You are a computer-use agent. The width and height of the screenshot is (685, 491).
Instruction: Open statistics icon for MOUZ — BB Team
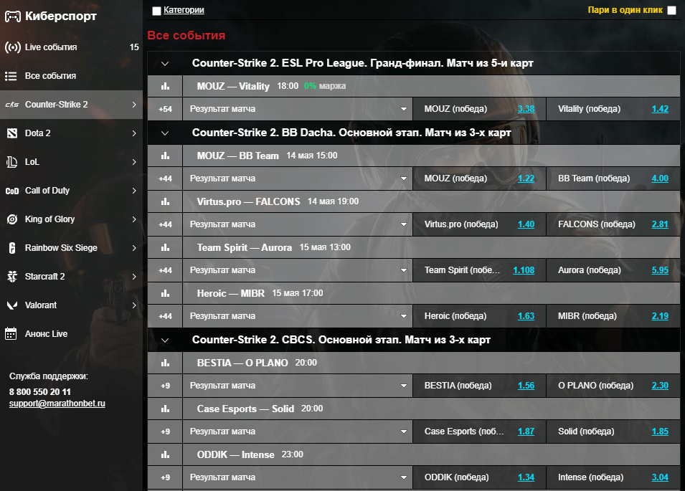[x=165, y=156]
